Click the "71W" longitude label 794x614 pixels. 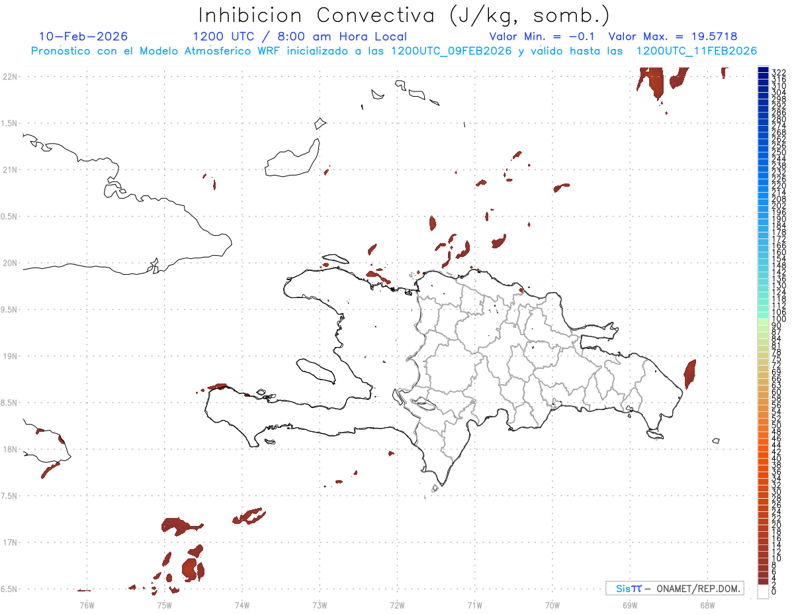474,605
